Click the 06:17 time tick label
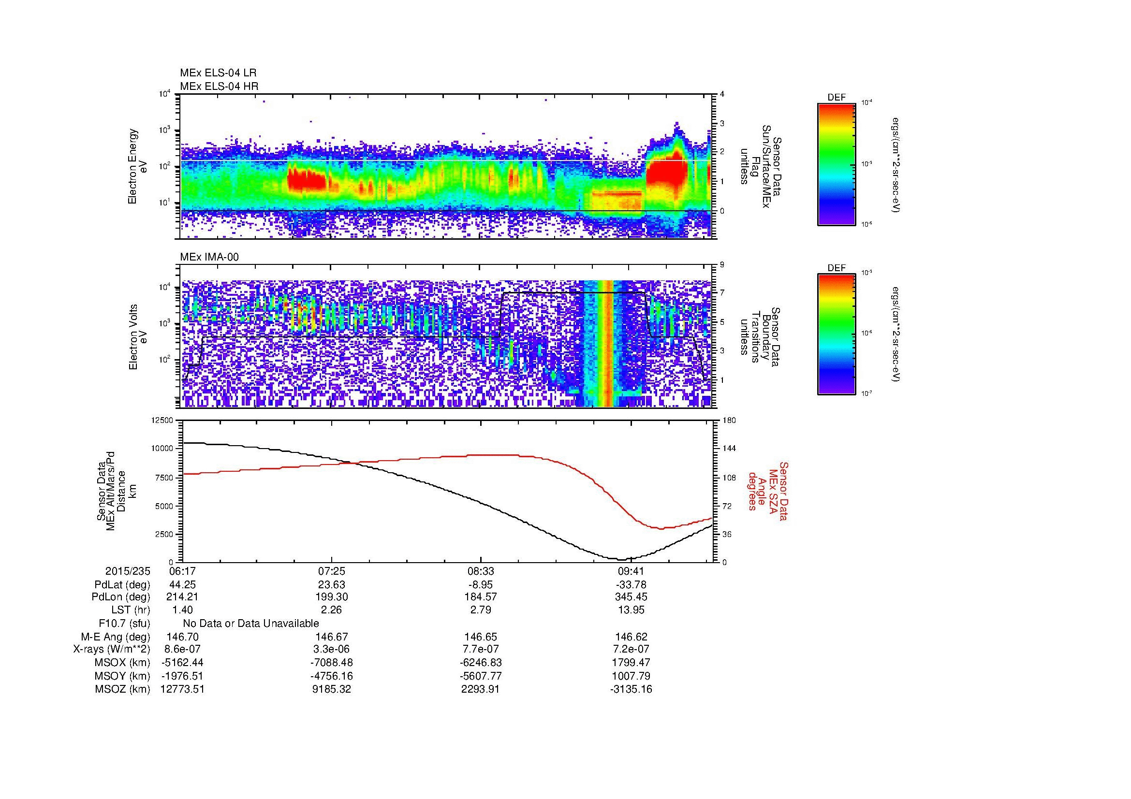Viewport: 1131px width, 799px height. click(x=182, y=571)
